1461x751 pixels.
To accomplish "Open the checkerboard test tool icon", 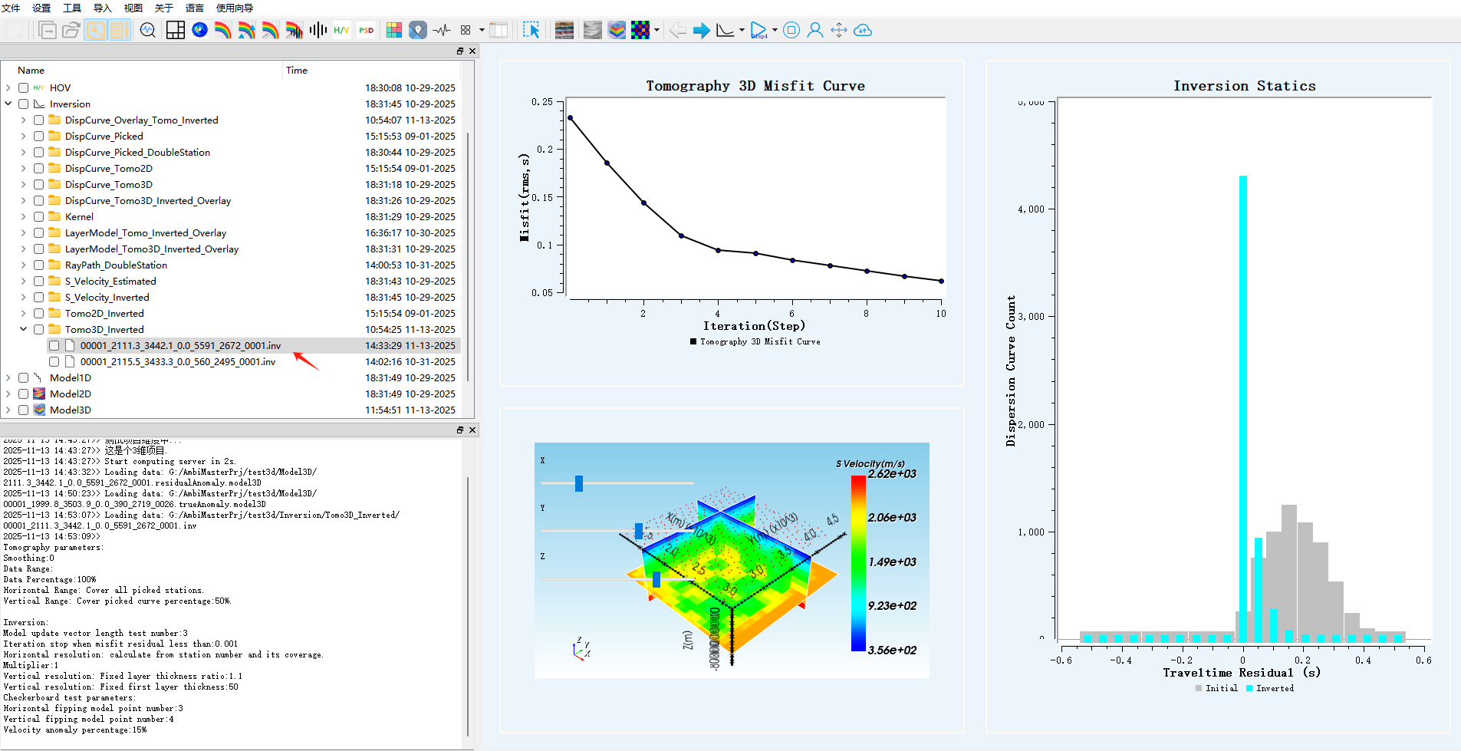I will tap(640, 31).
